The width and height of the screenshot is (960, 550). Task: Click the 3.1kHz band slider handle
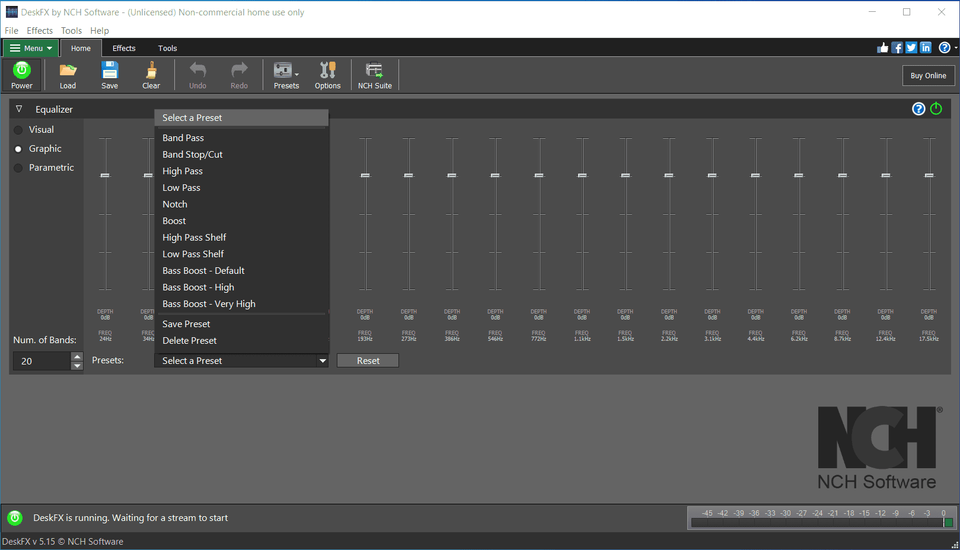tap(712, 175)
